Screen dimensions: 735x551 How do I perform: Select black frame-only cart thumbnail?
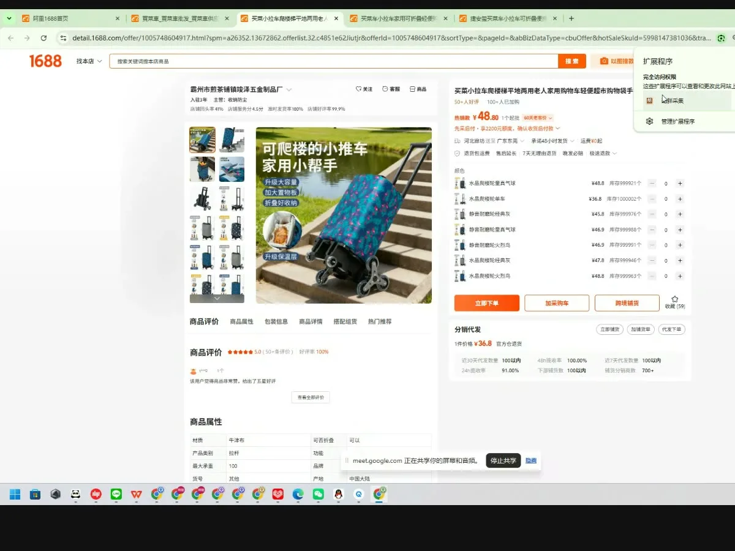(202, 198)
